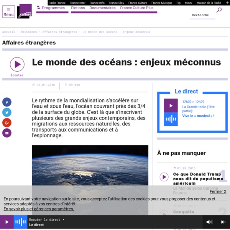Click the Affaires étrangères breadcrumb

[x=60, y=32]
